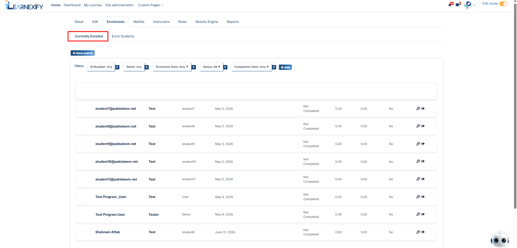Image resolution: width=517 pixels, height=248 pixels.
Task: Remove the ID Number filter
Action: pyautogui.click(x=117, y=67)
